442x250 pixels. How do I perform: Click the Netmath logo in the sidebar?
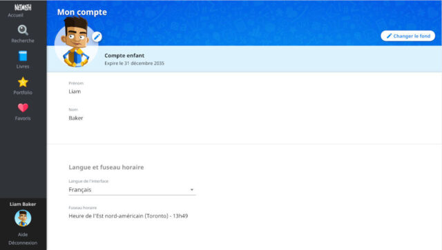tap(23, 8)
